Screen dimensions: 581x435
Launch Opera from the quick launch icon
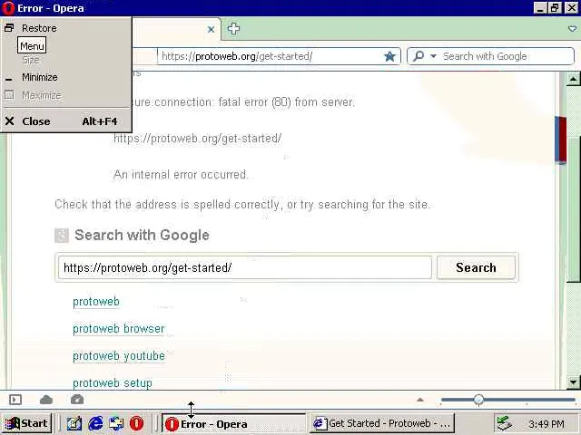136,423
